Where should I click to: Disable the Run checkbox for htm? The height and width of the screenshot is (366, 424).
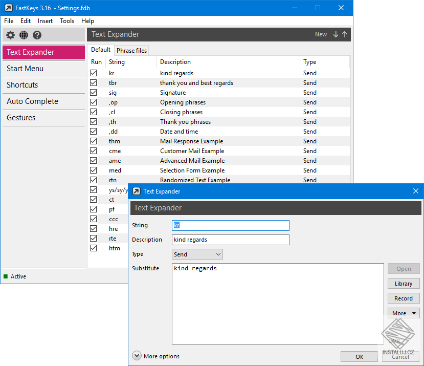tap(93, 248)
